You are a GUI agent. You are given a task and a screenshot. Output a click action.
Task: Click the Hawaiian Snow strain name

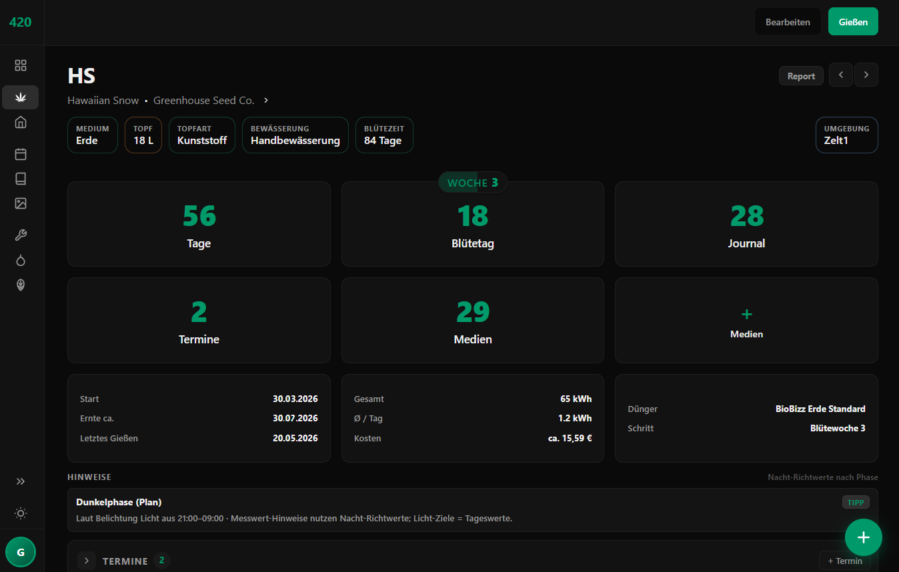pos(103,101)
